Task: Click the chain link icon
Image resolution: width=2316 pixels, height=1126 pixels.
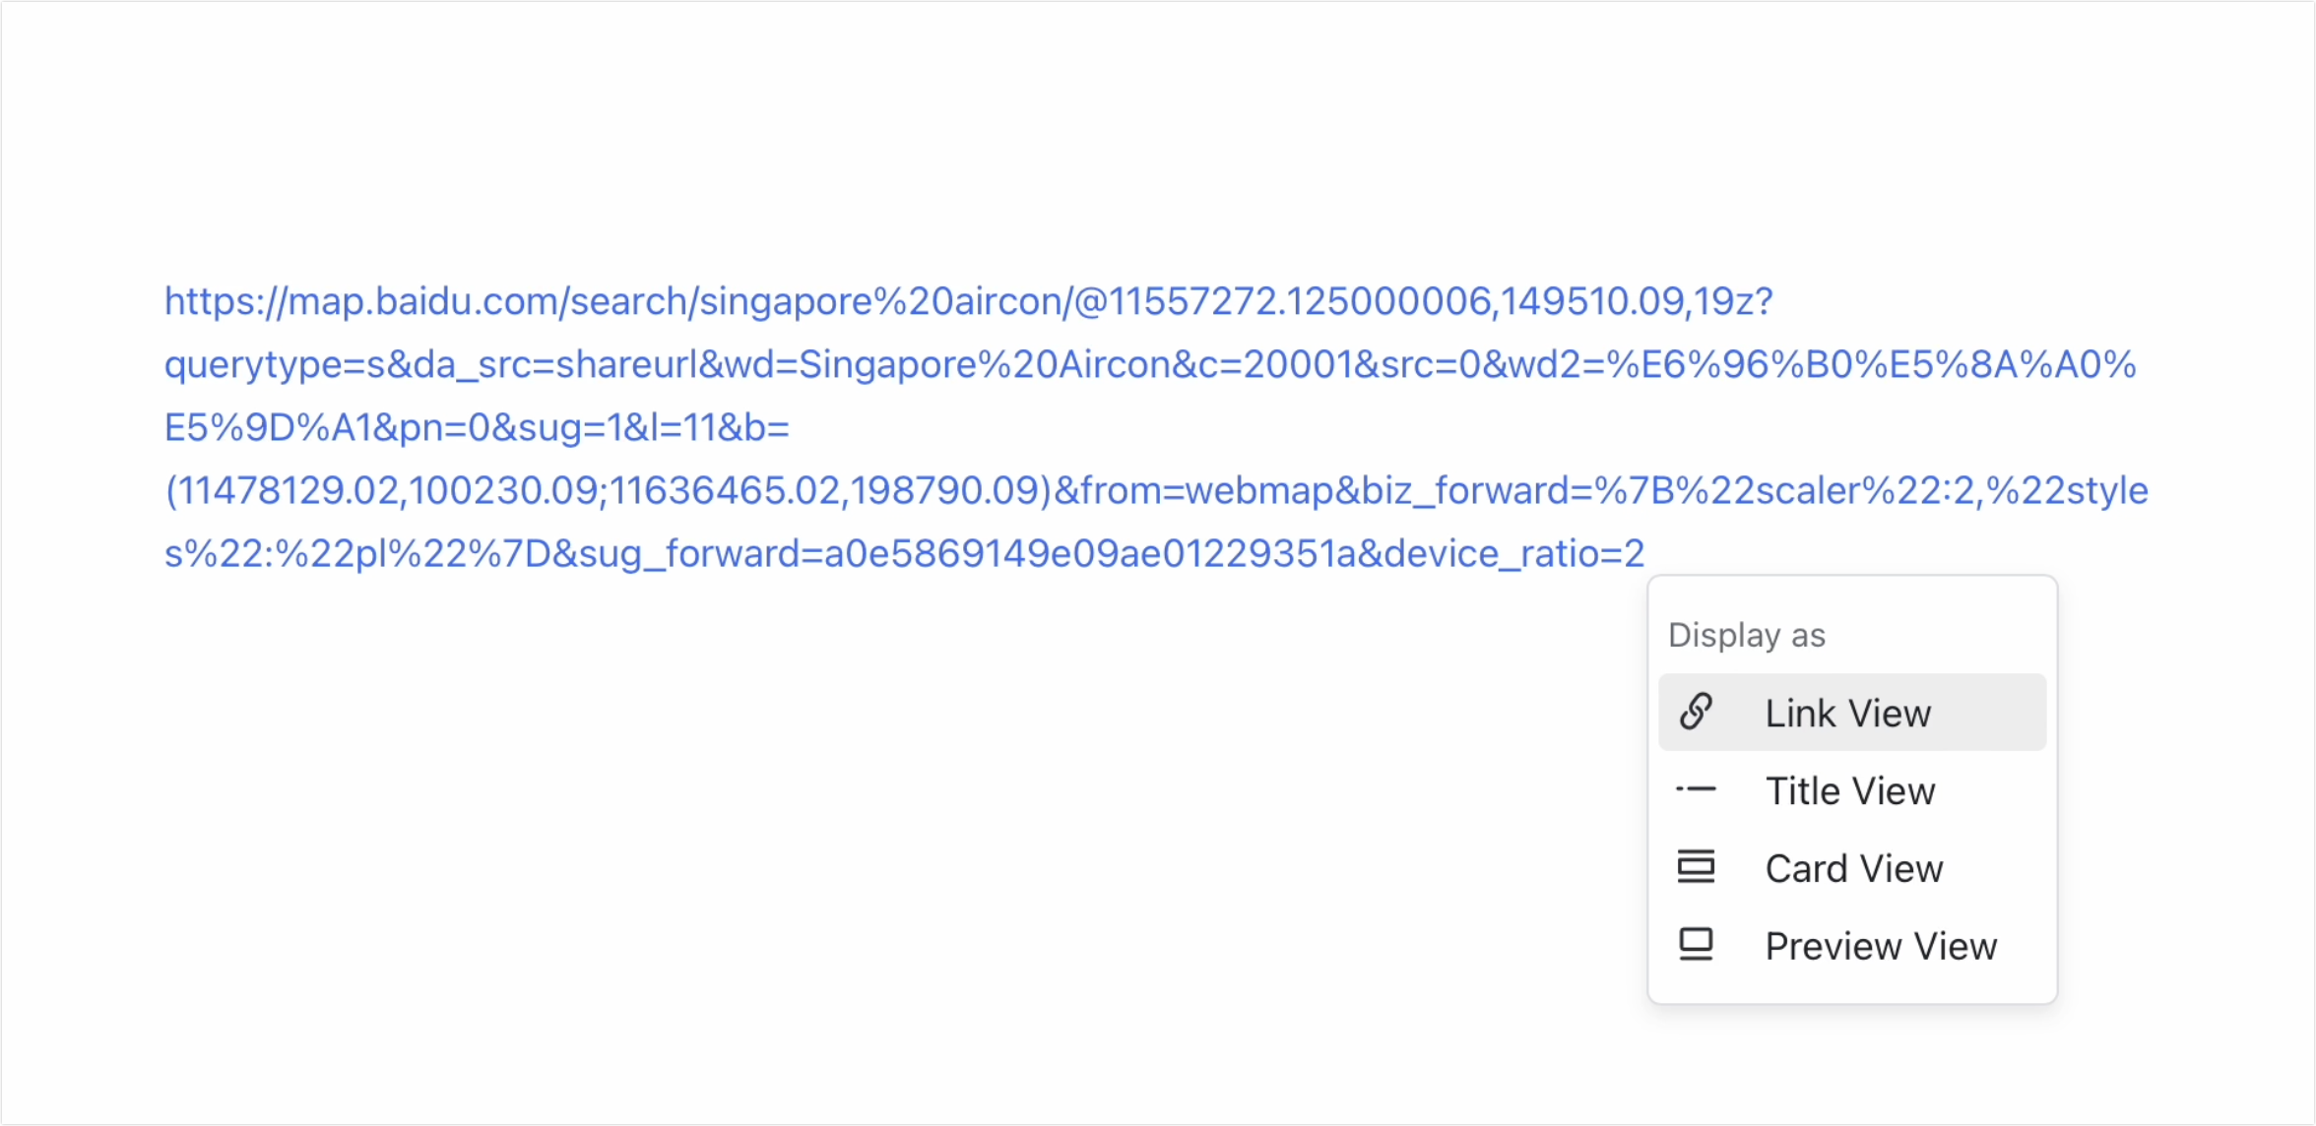Action: 1697,712
